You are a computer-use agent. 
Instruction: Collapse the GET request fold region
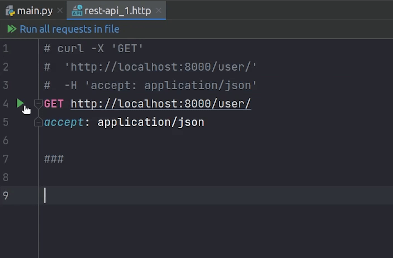[x=38, y=104]
